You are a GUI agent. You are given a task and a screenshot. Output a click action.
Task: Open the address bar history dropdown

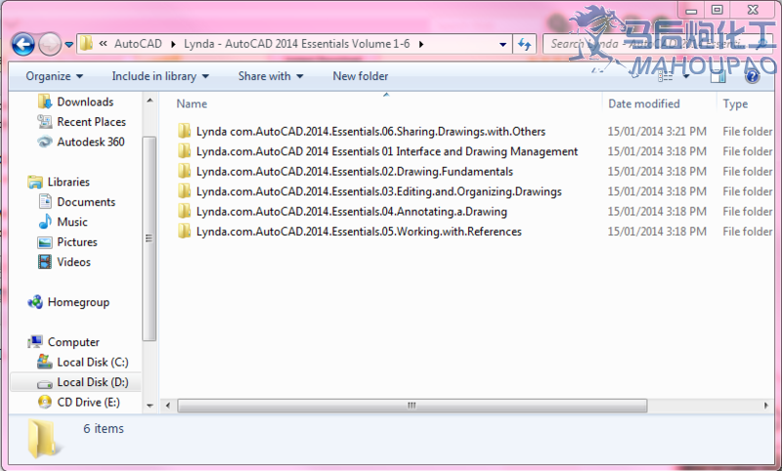502,44
